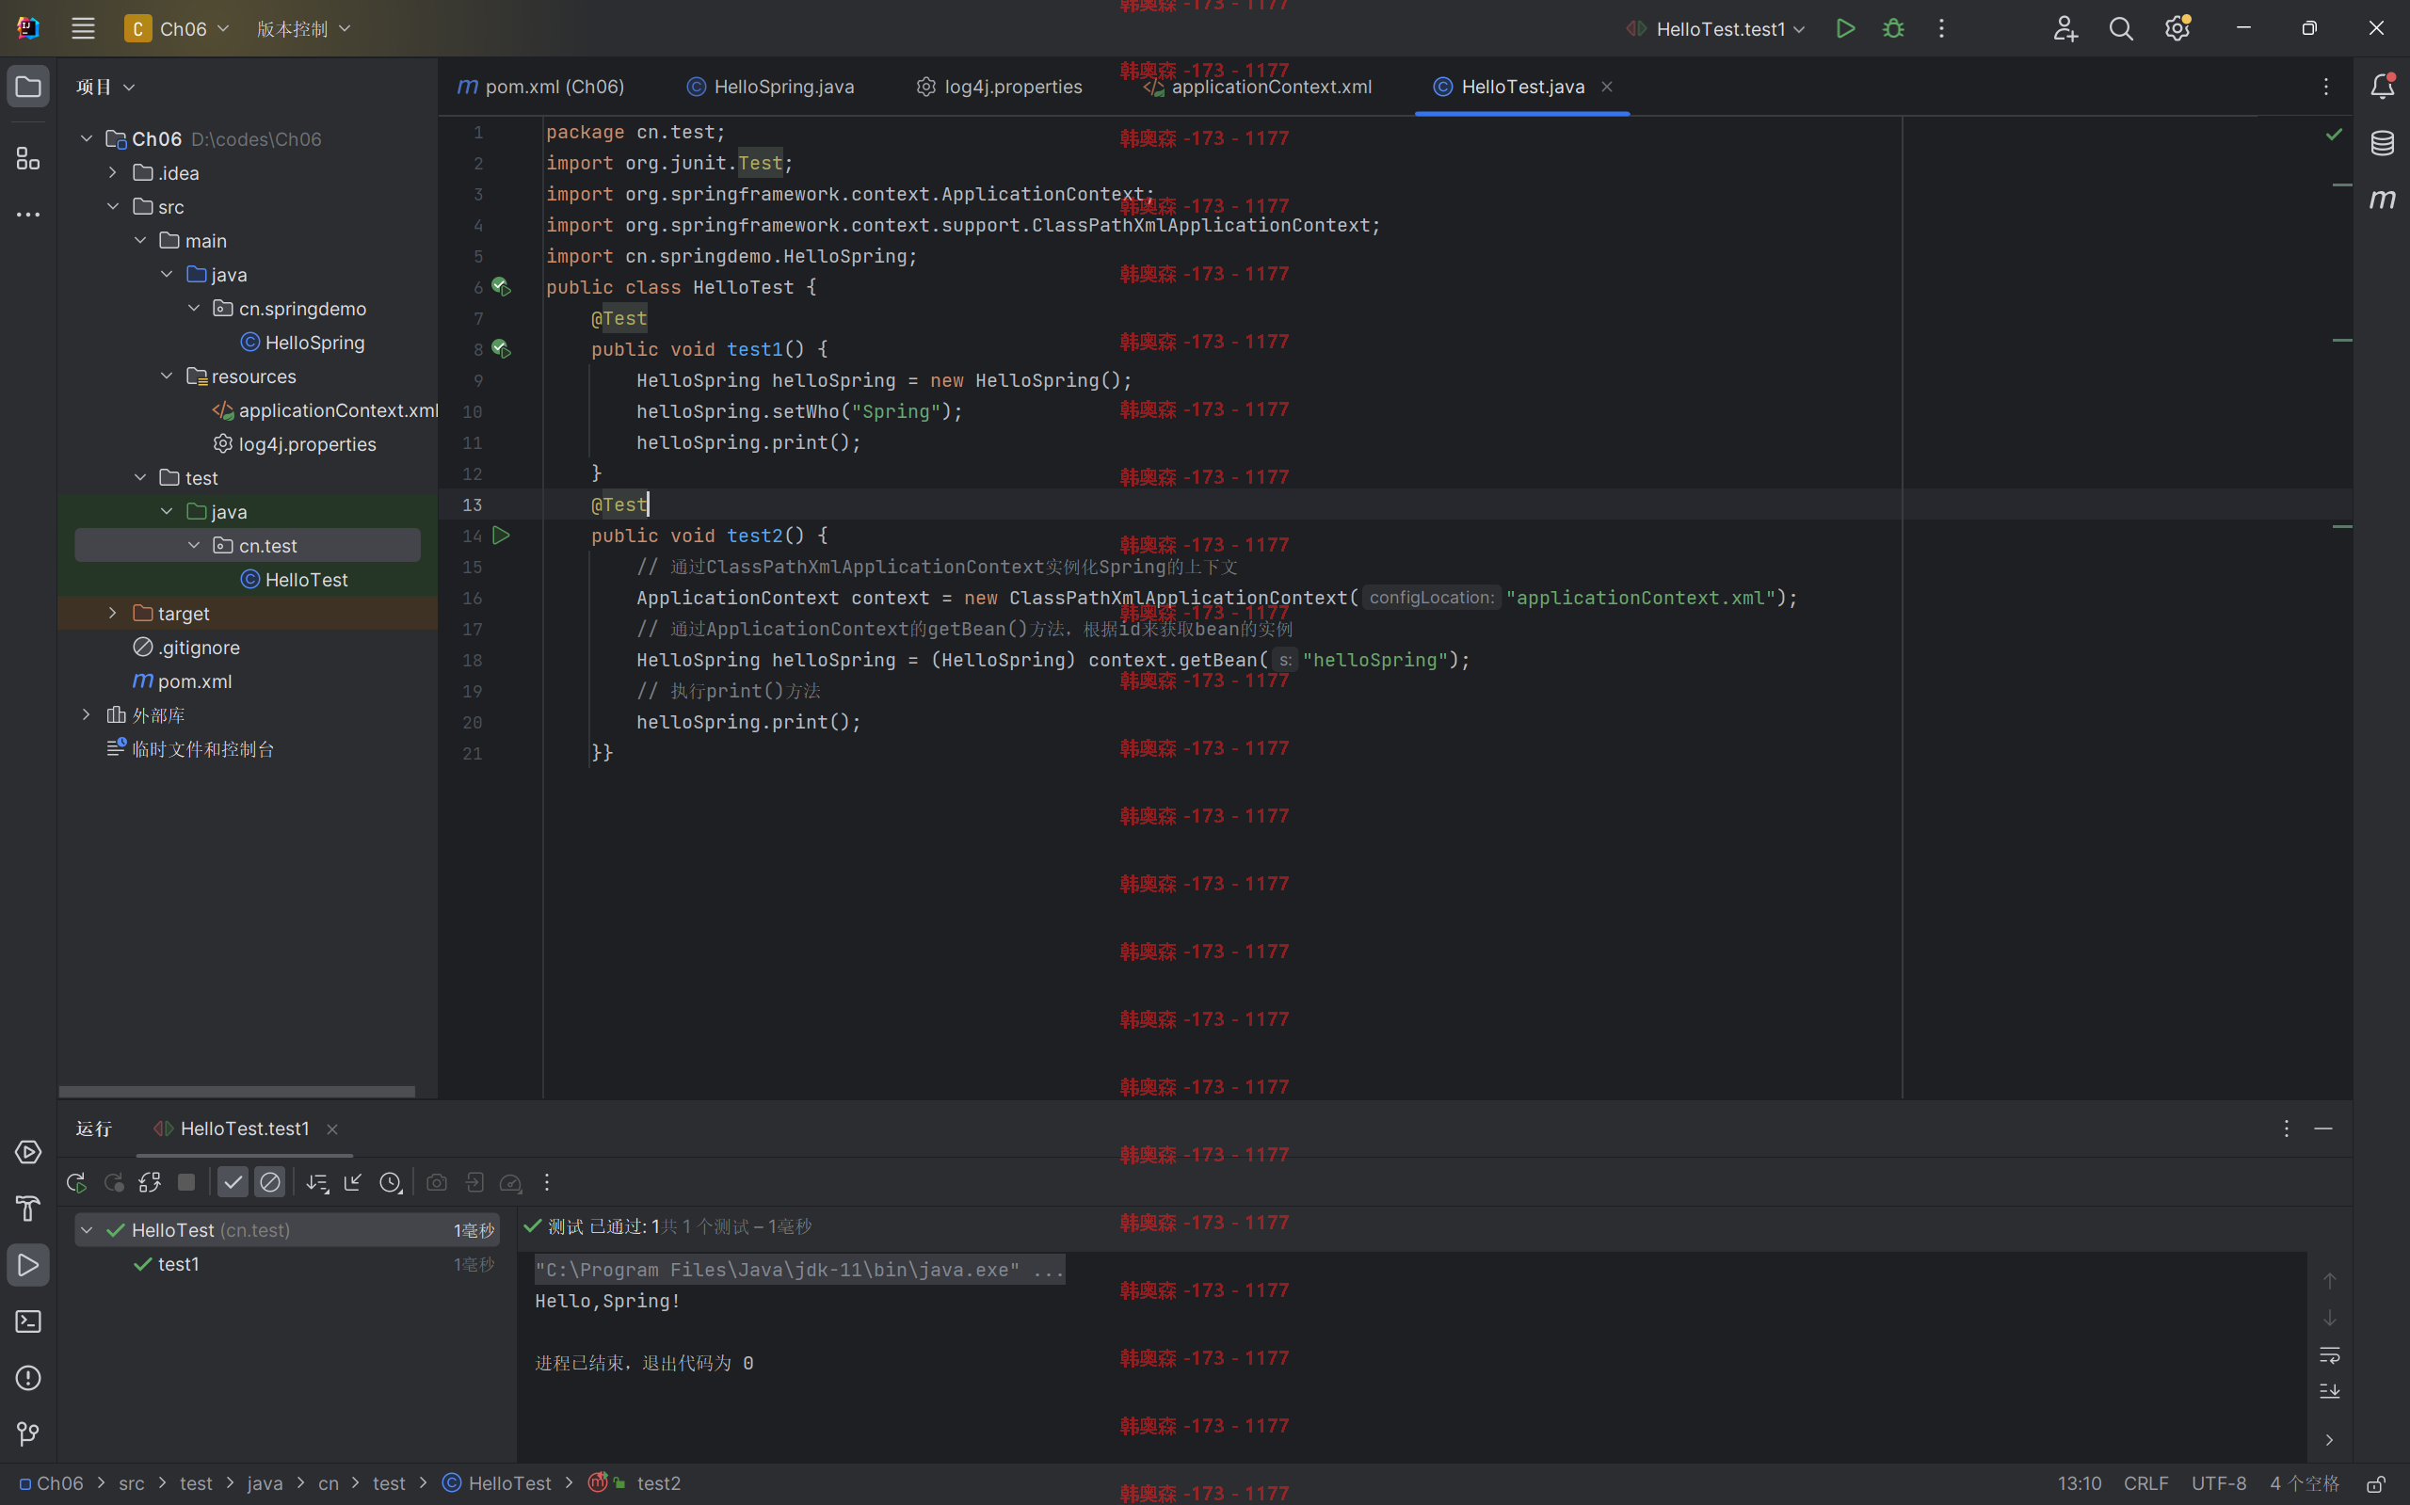Image resolution: width=2410 pixels, height=1505 pixels.
Task: Expand the .idea folder
Action: [x=112, y=173]
